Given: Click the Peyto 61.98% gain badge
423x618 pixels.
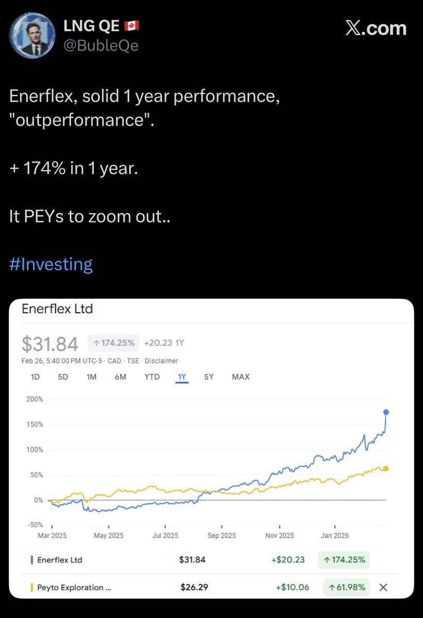Looking at the screenshot, I should [346, 587].
